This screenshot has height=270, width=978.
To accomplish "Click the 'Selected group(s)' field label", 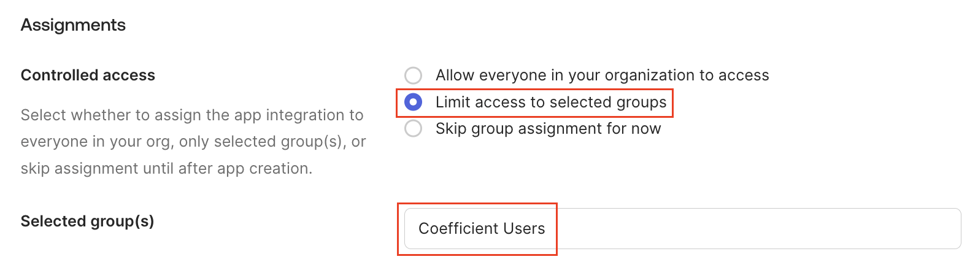I will (87, 222).
